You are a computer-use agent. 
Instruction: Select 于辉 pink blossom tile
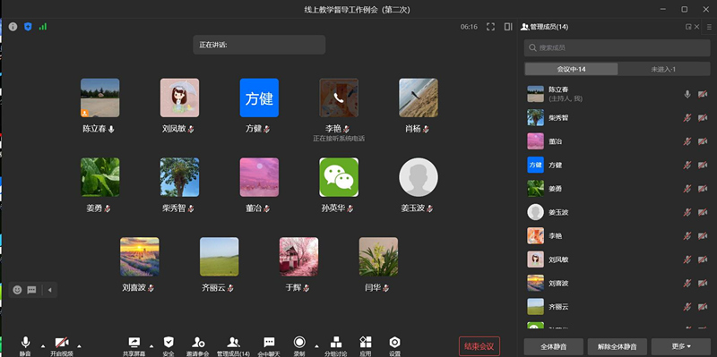click(298, 257)
